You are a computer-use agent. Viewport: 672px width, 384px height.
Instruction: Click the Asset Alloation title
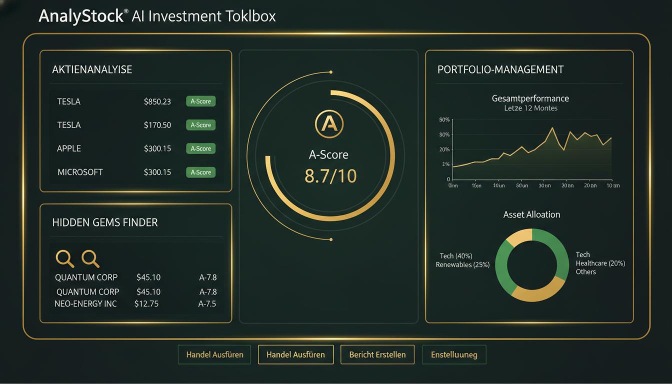click(531, 214)
